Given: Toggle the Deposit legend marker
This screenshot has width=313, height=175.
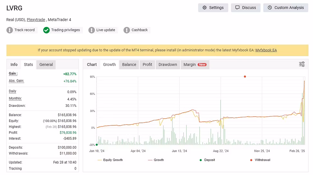Looking at the screenshot, I should click(x=207, y=160).
